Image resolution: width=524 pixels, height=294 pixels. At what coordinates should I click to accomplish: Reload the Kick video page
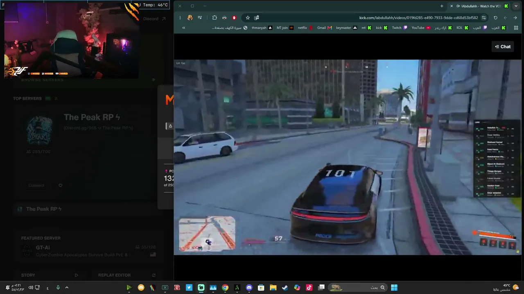pos(495,18)
